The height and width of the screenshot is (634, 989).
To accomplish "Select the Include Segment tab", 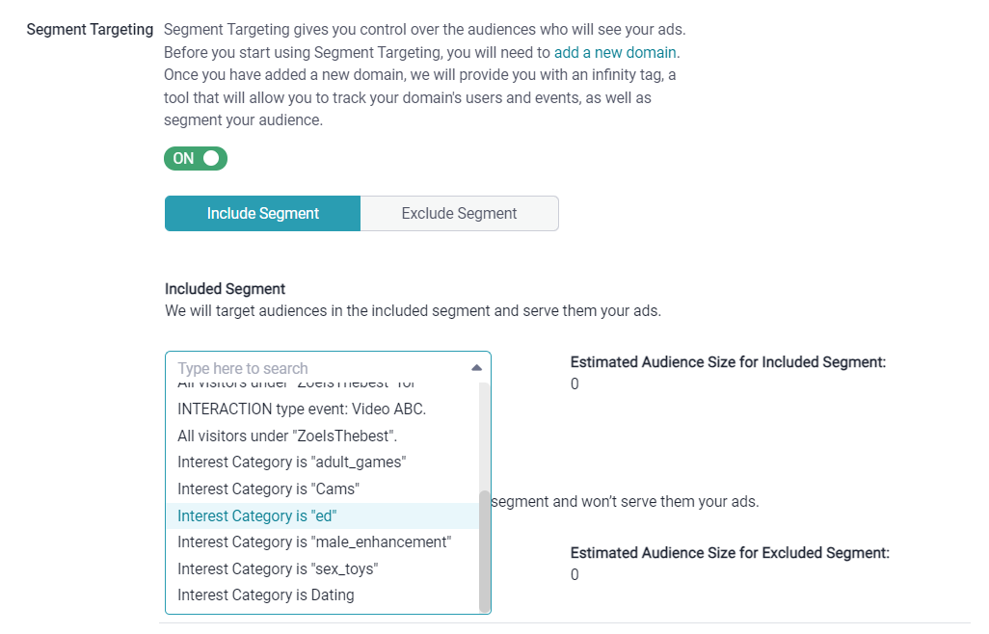I will point(262,213).
